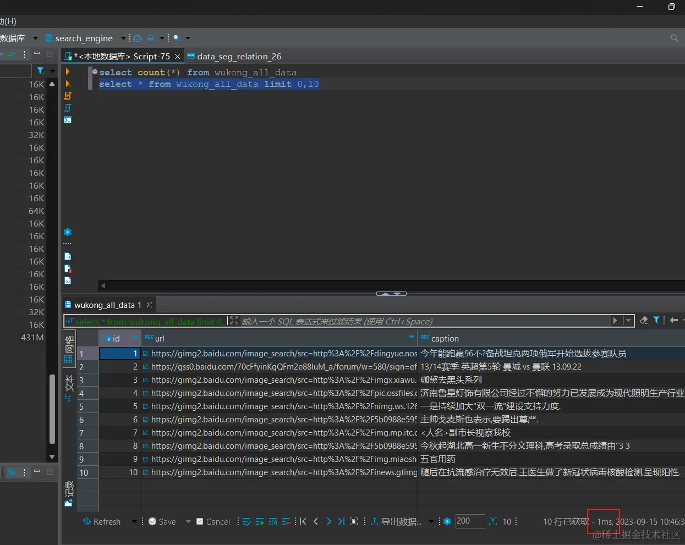Open the filter history dropdown arrow
Viewport: 685px width, 545px height.
(628, 320)
